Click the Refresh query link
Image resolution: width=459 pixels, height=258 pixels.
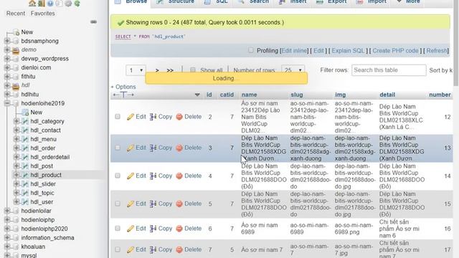tap(437, 51)
